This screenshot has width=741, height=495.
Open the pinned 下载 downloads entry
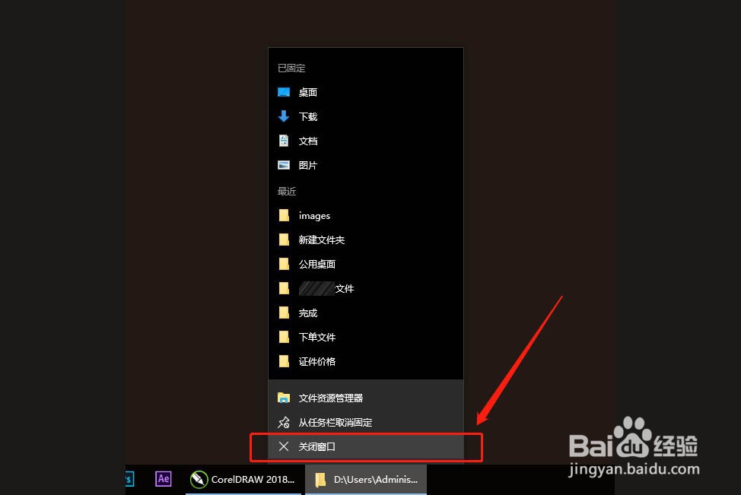[366, 116]
